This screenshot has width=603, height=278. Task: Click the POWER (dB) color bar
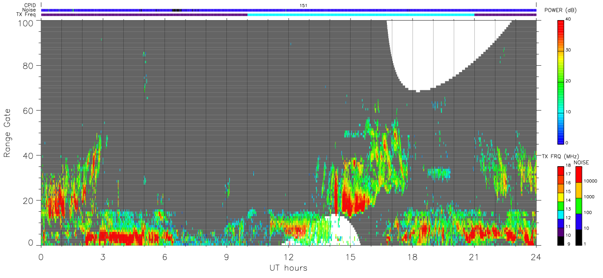[561, 81]
